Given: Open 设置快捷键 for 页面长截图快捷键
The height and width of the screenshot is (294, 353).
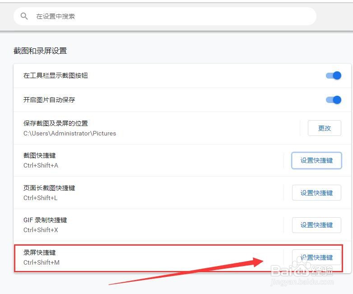Looking at the screenshot, I should click(316, 193).
